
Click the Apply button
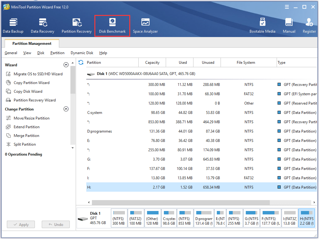point(21,224)
